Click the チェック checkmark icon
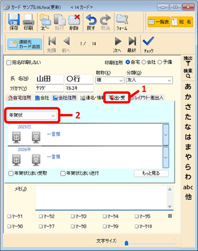Viewport: 198px width, 251px height. (x=148, y=41)
